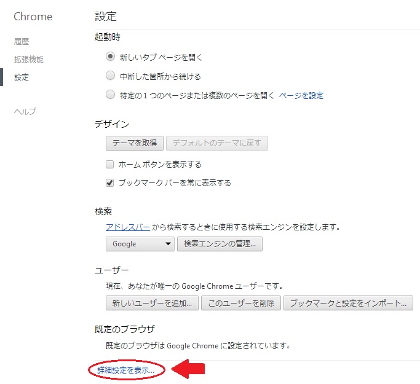Open ヘルプ in the sidebar

[25, 111]
